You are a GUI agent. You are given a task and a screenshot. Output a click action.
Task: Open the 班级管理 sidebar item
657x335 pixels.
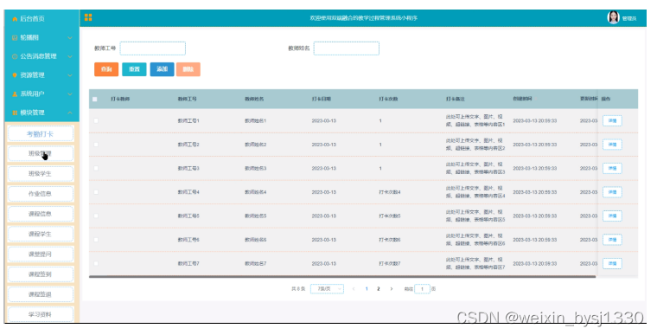tap(41, 153)
